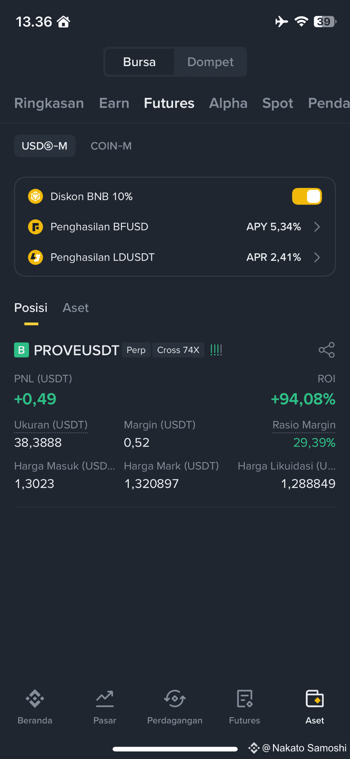Tap the green signal bars icon beside Cross 74X

(216, 350)
